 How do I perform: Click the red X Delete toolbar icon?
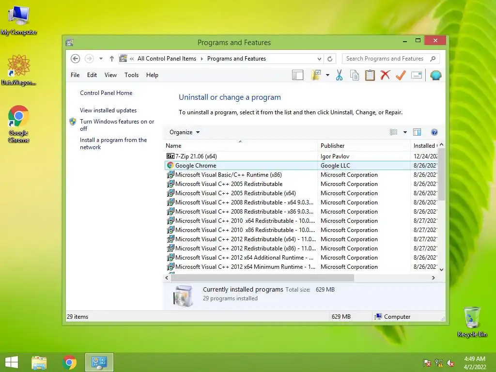[x=385, y=75]
